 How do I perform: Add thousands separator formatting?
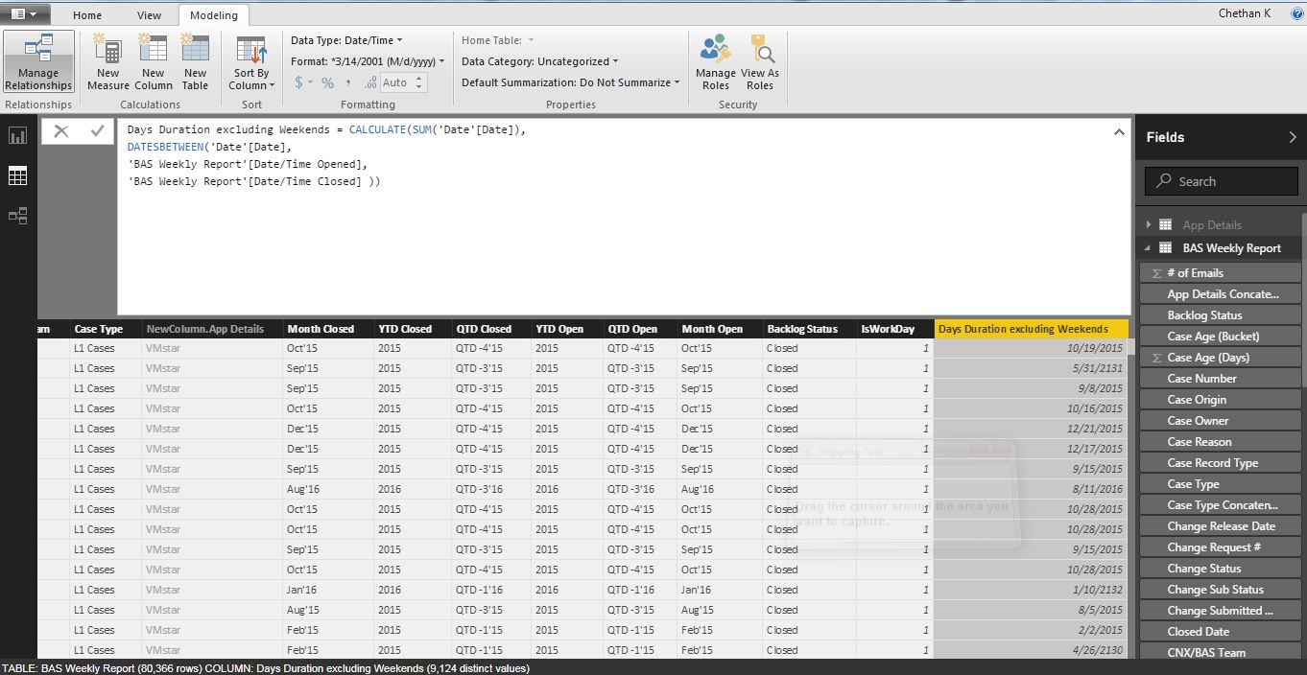(348, 82)
